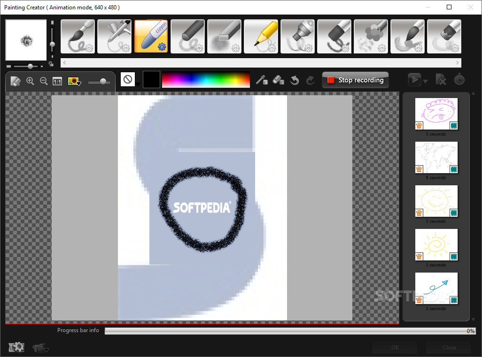Click crown icon on pink face thumbnail

419,126
